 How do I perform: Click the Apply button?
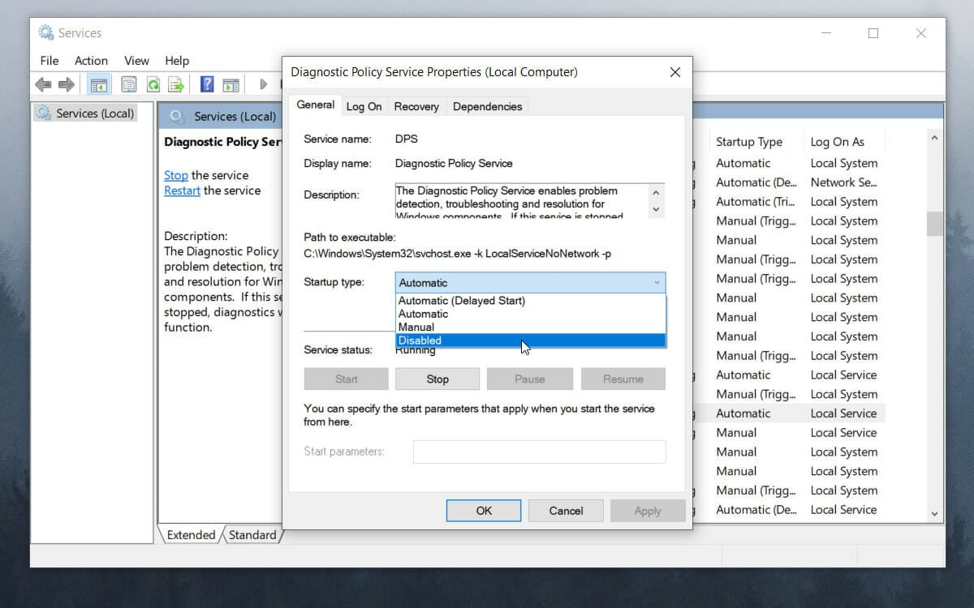pyautogui.click(x=648, y=511)
